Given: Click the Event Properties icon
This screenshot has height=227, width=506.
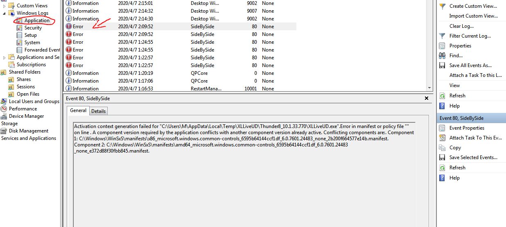Looking at the screenshot, I should coord(442,128).
